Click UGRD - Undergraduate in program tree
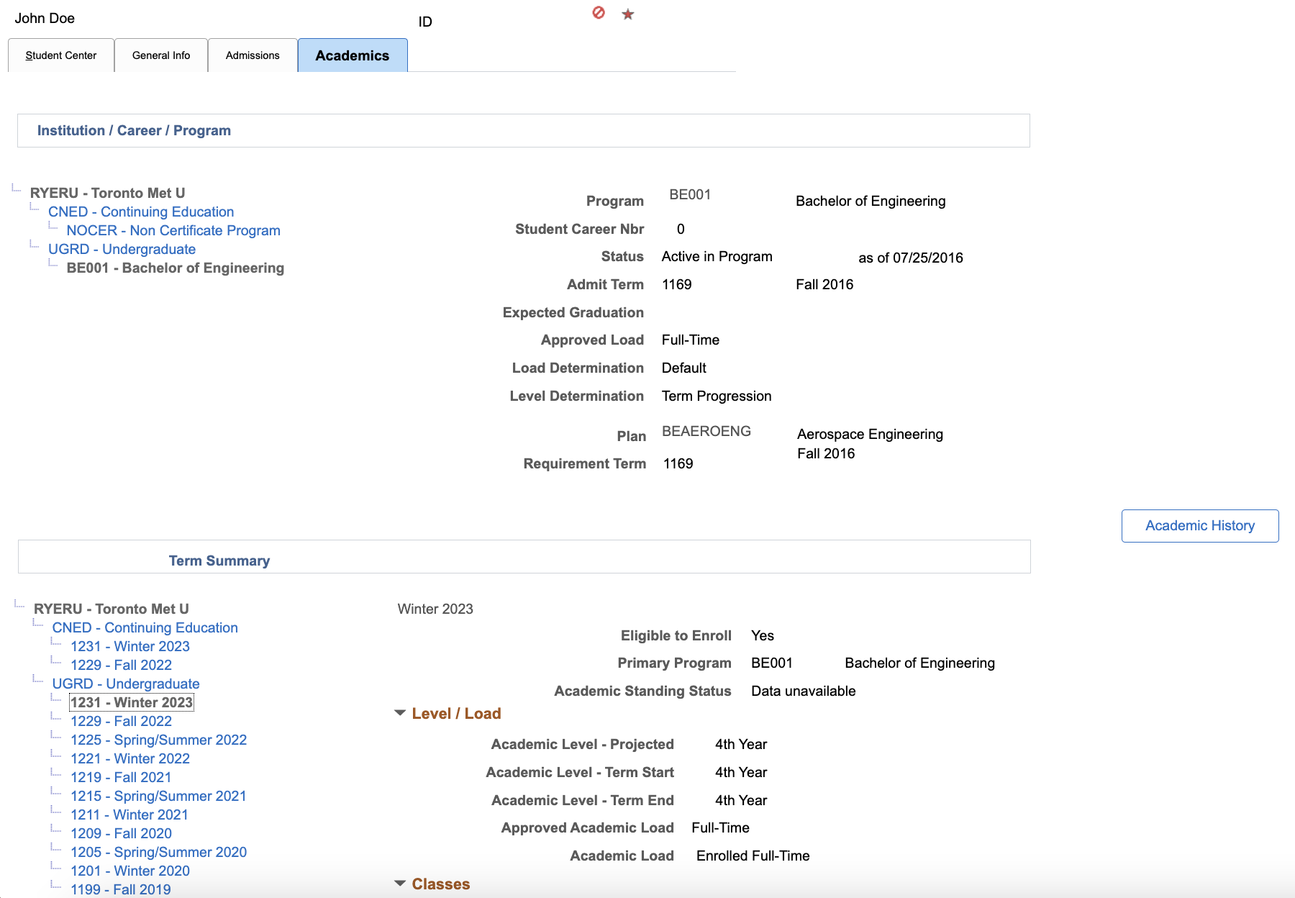 [122, 249]
